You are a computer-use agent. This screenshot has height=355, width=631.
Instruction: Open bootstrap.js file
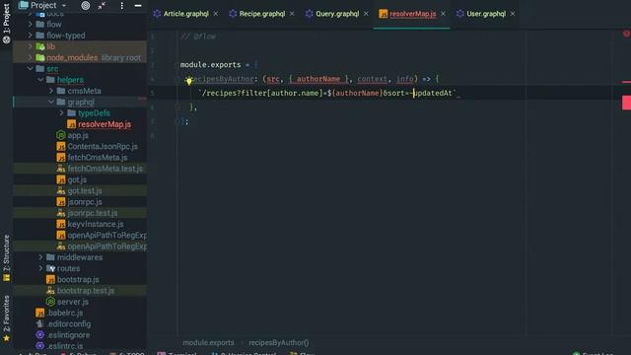78,279
